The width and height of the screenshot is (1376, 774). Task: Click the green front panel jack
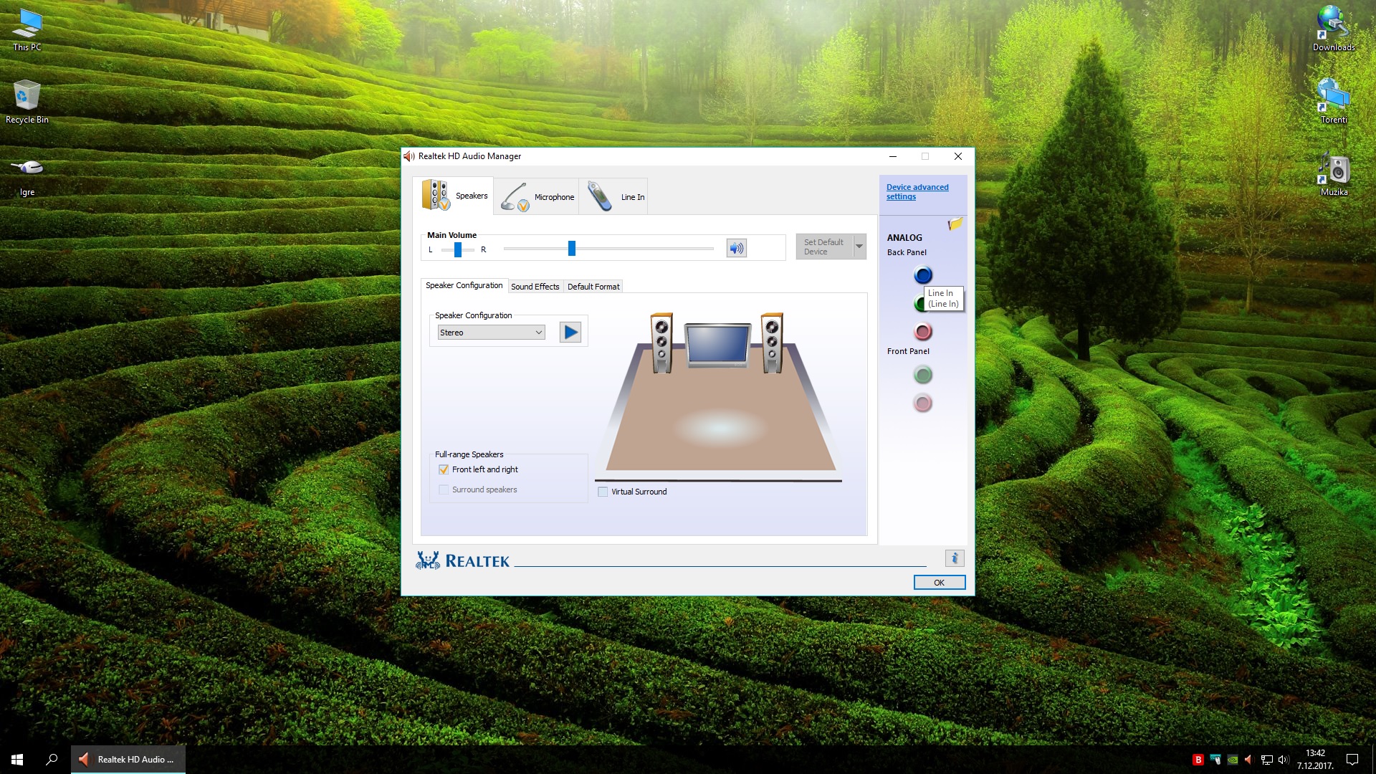923,375
